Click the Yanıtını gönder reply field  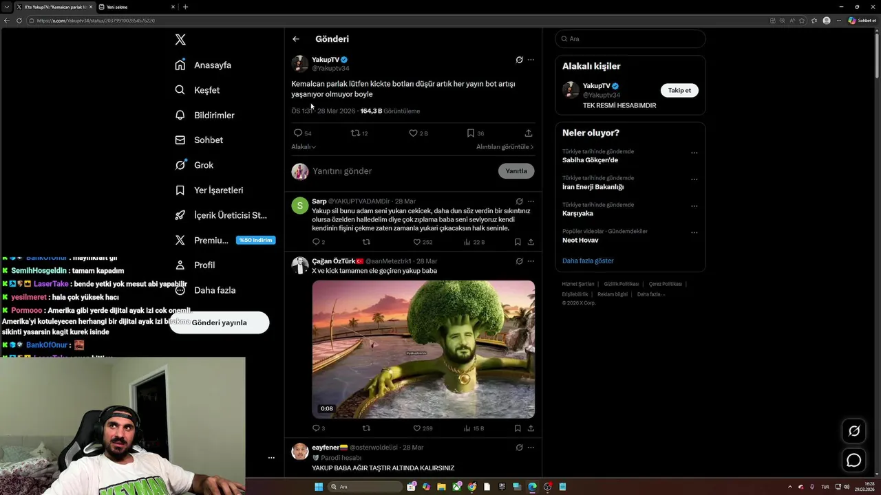[x=403, y=171]
